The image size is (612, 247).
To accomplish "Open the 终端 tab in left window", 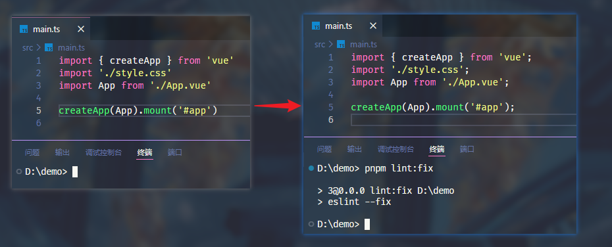I will [x=145, y=152].
